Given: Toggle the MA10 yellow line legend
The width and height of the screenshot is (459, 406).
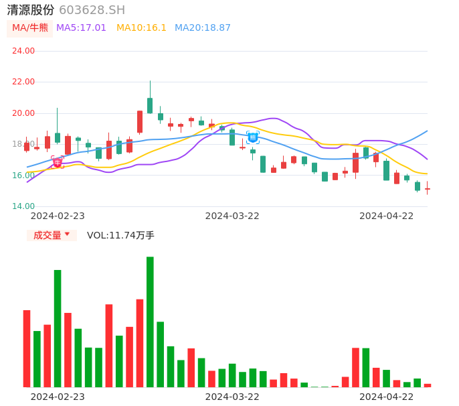Looking at the screenshot, I should click(x=141, y=28).
